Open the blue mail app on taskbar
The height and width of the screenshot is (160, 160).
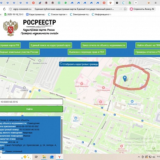[x=52, y=157]
